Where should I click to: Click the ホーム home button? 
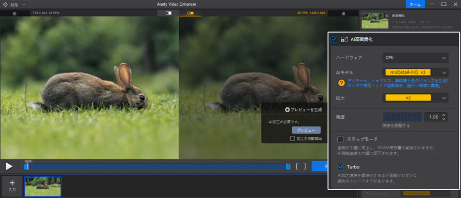point(415,4)
